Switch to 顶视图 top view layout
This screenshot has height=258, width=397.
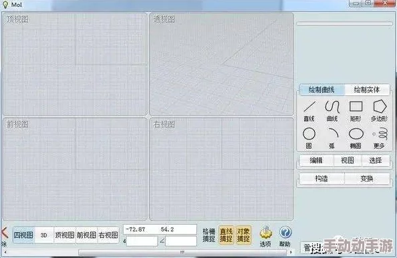pos(65,235)
